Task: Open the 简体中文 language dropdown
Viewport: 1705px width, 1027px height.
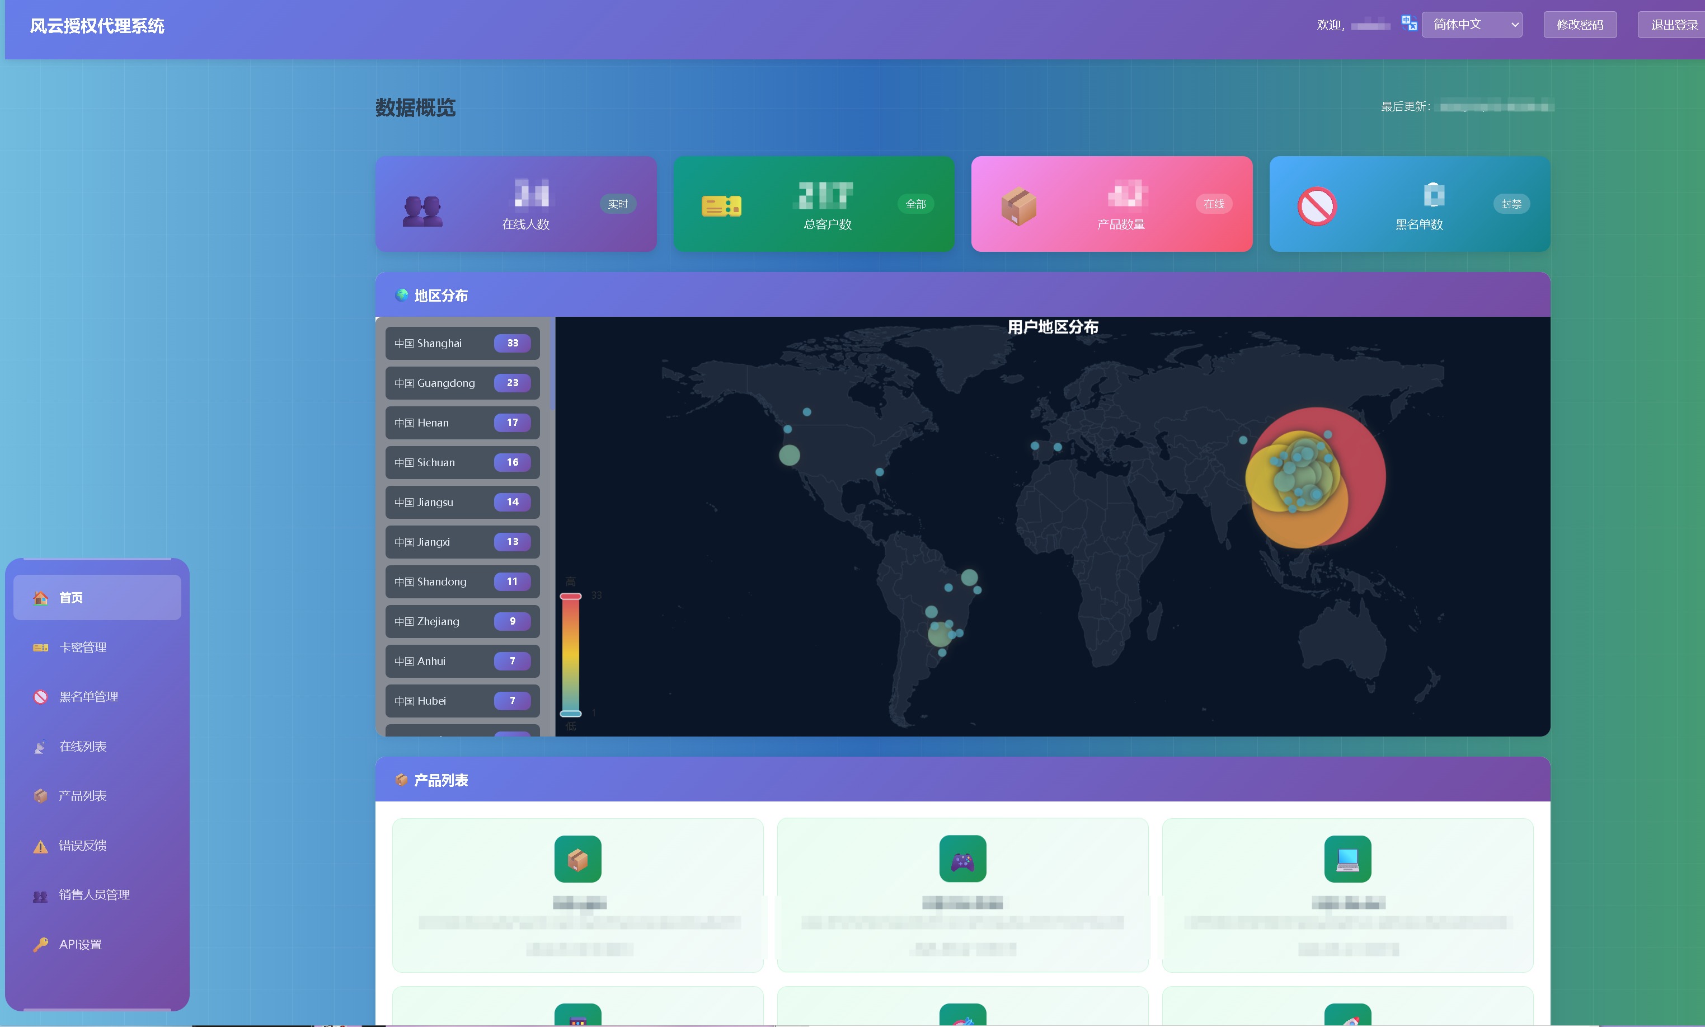Action: pyautogui.click(x=1472, y=24)
